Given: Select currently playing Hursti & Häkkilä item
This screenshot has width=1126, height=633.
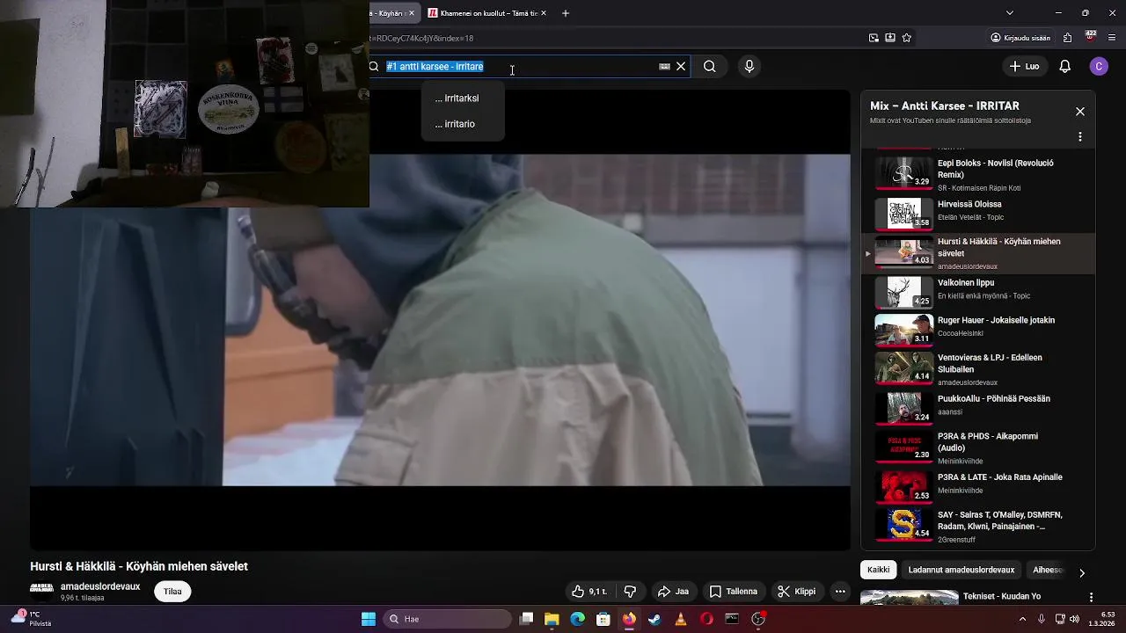Looking at the screenshot, I should point(977,252).
